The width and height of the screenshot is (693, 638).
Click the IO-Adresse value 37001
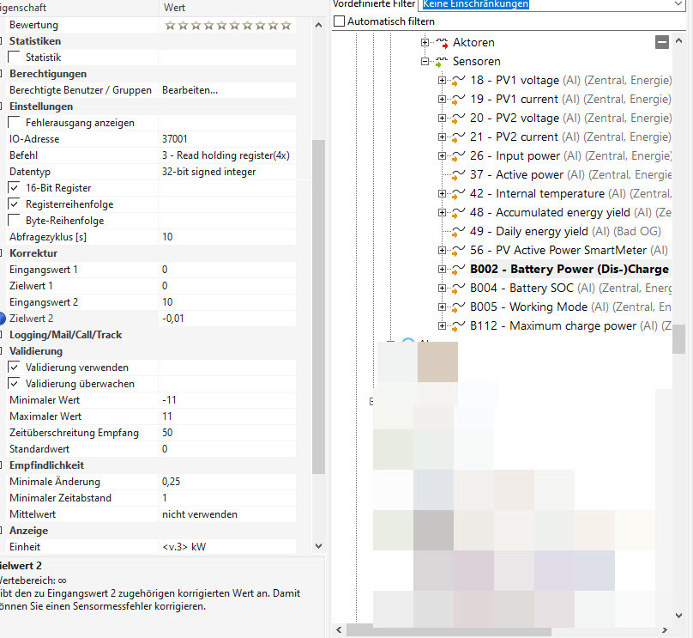pos(175,139)
